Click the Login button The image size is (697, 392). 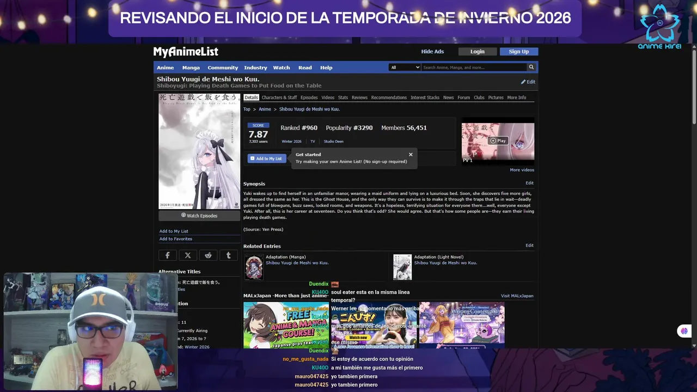point(478,51)
